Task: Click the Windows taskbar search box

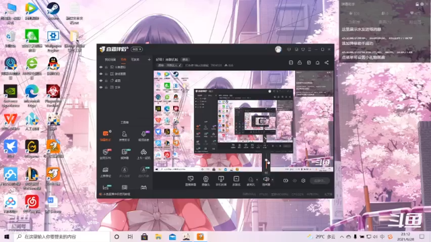Action: (x=62, y=237)
